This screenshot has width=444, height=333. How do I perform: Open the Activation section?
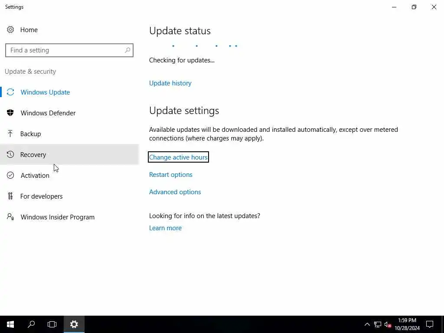[x=69, y=175]
